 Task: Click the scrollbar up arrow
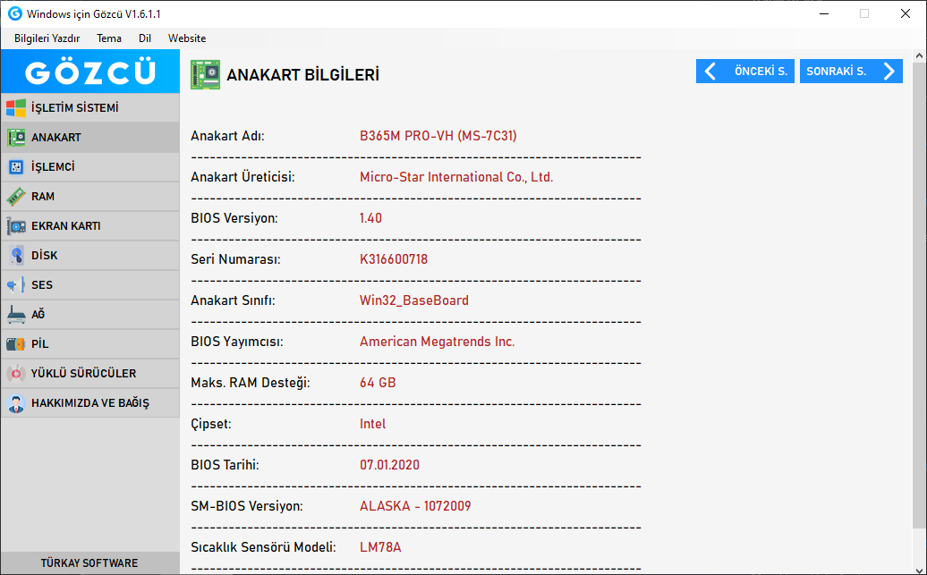[x=919, y=55]
